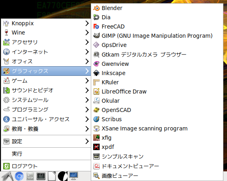Choose OpenSCAD label
Image resolution: width=227 pixels, height=181 pixels.
point(116,110)
